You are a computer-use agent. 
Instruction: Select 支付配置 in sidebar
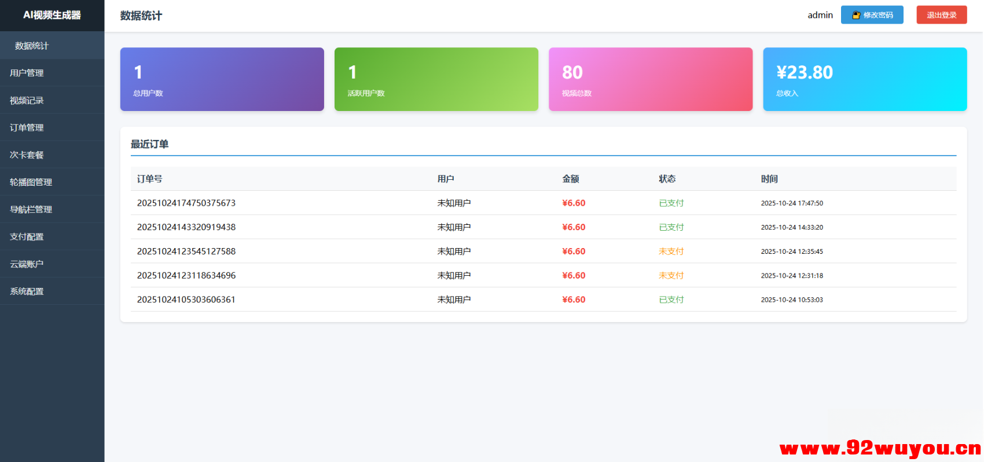tap(27, 236)
